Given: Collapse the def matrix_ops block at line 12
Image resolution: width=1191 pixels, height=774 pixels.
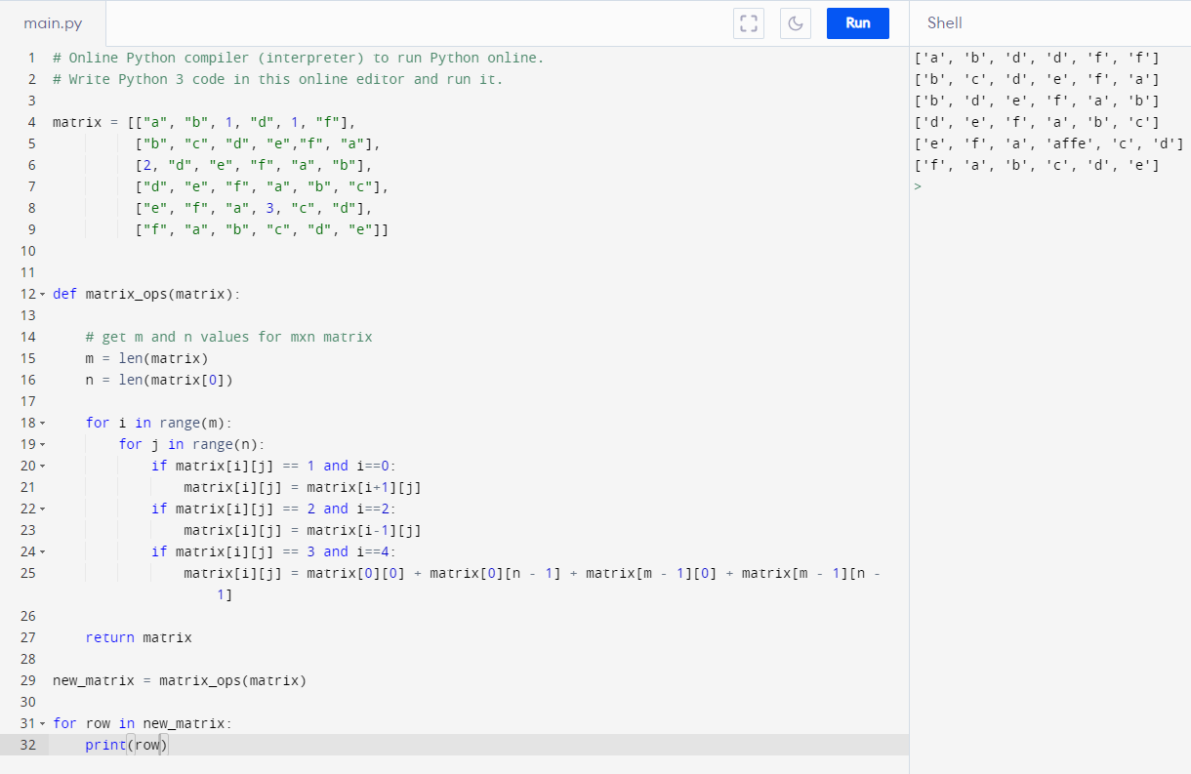Looking at the screenshot, I should (42, 294).
